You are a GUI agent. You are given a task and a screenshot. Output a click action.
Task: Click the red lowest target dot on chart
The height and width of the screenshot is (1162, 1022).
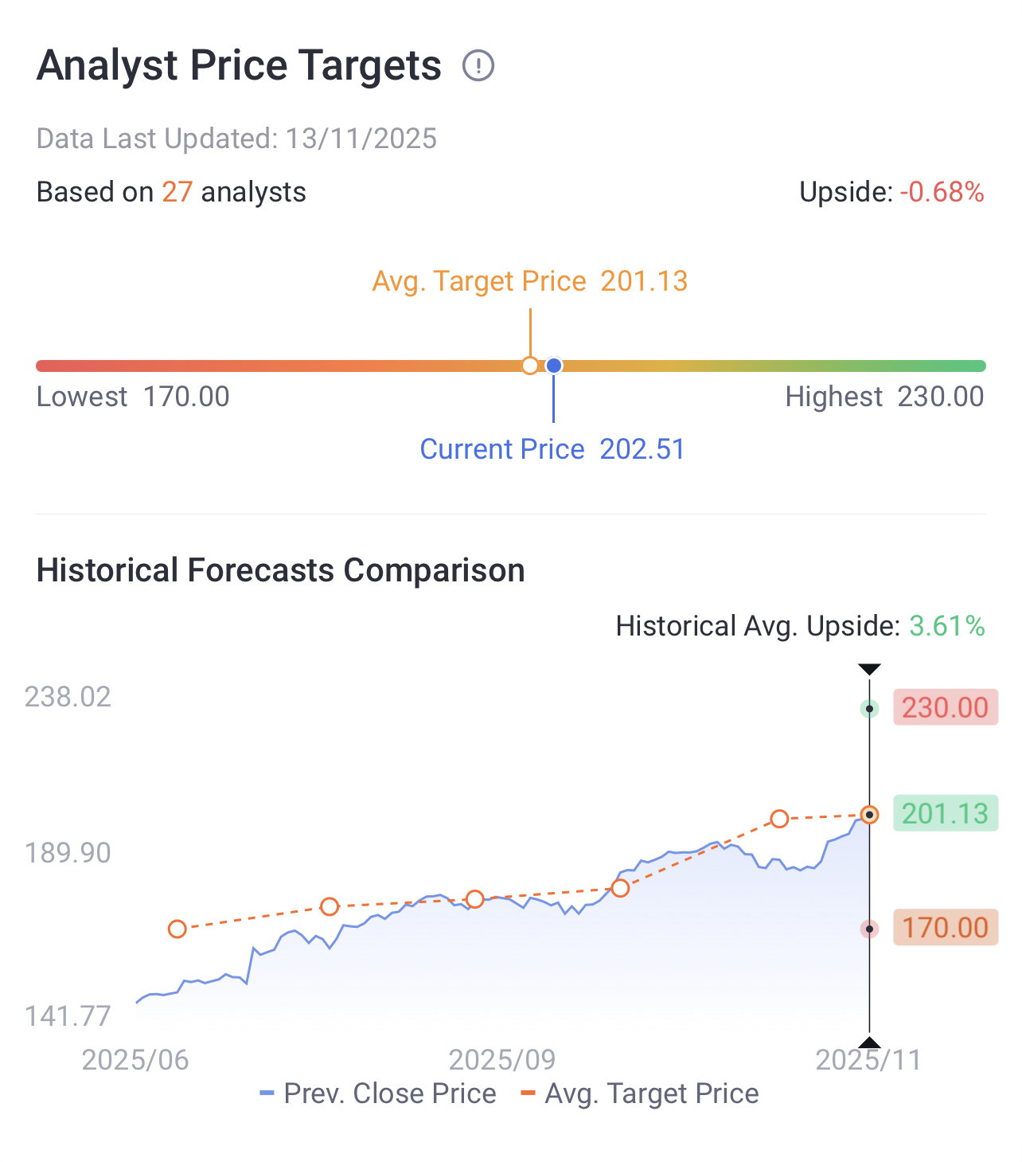coord(870,929)
